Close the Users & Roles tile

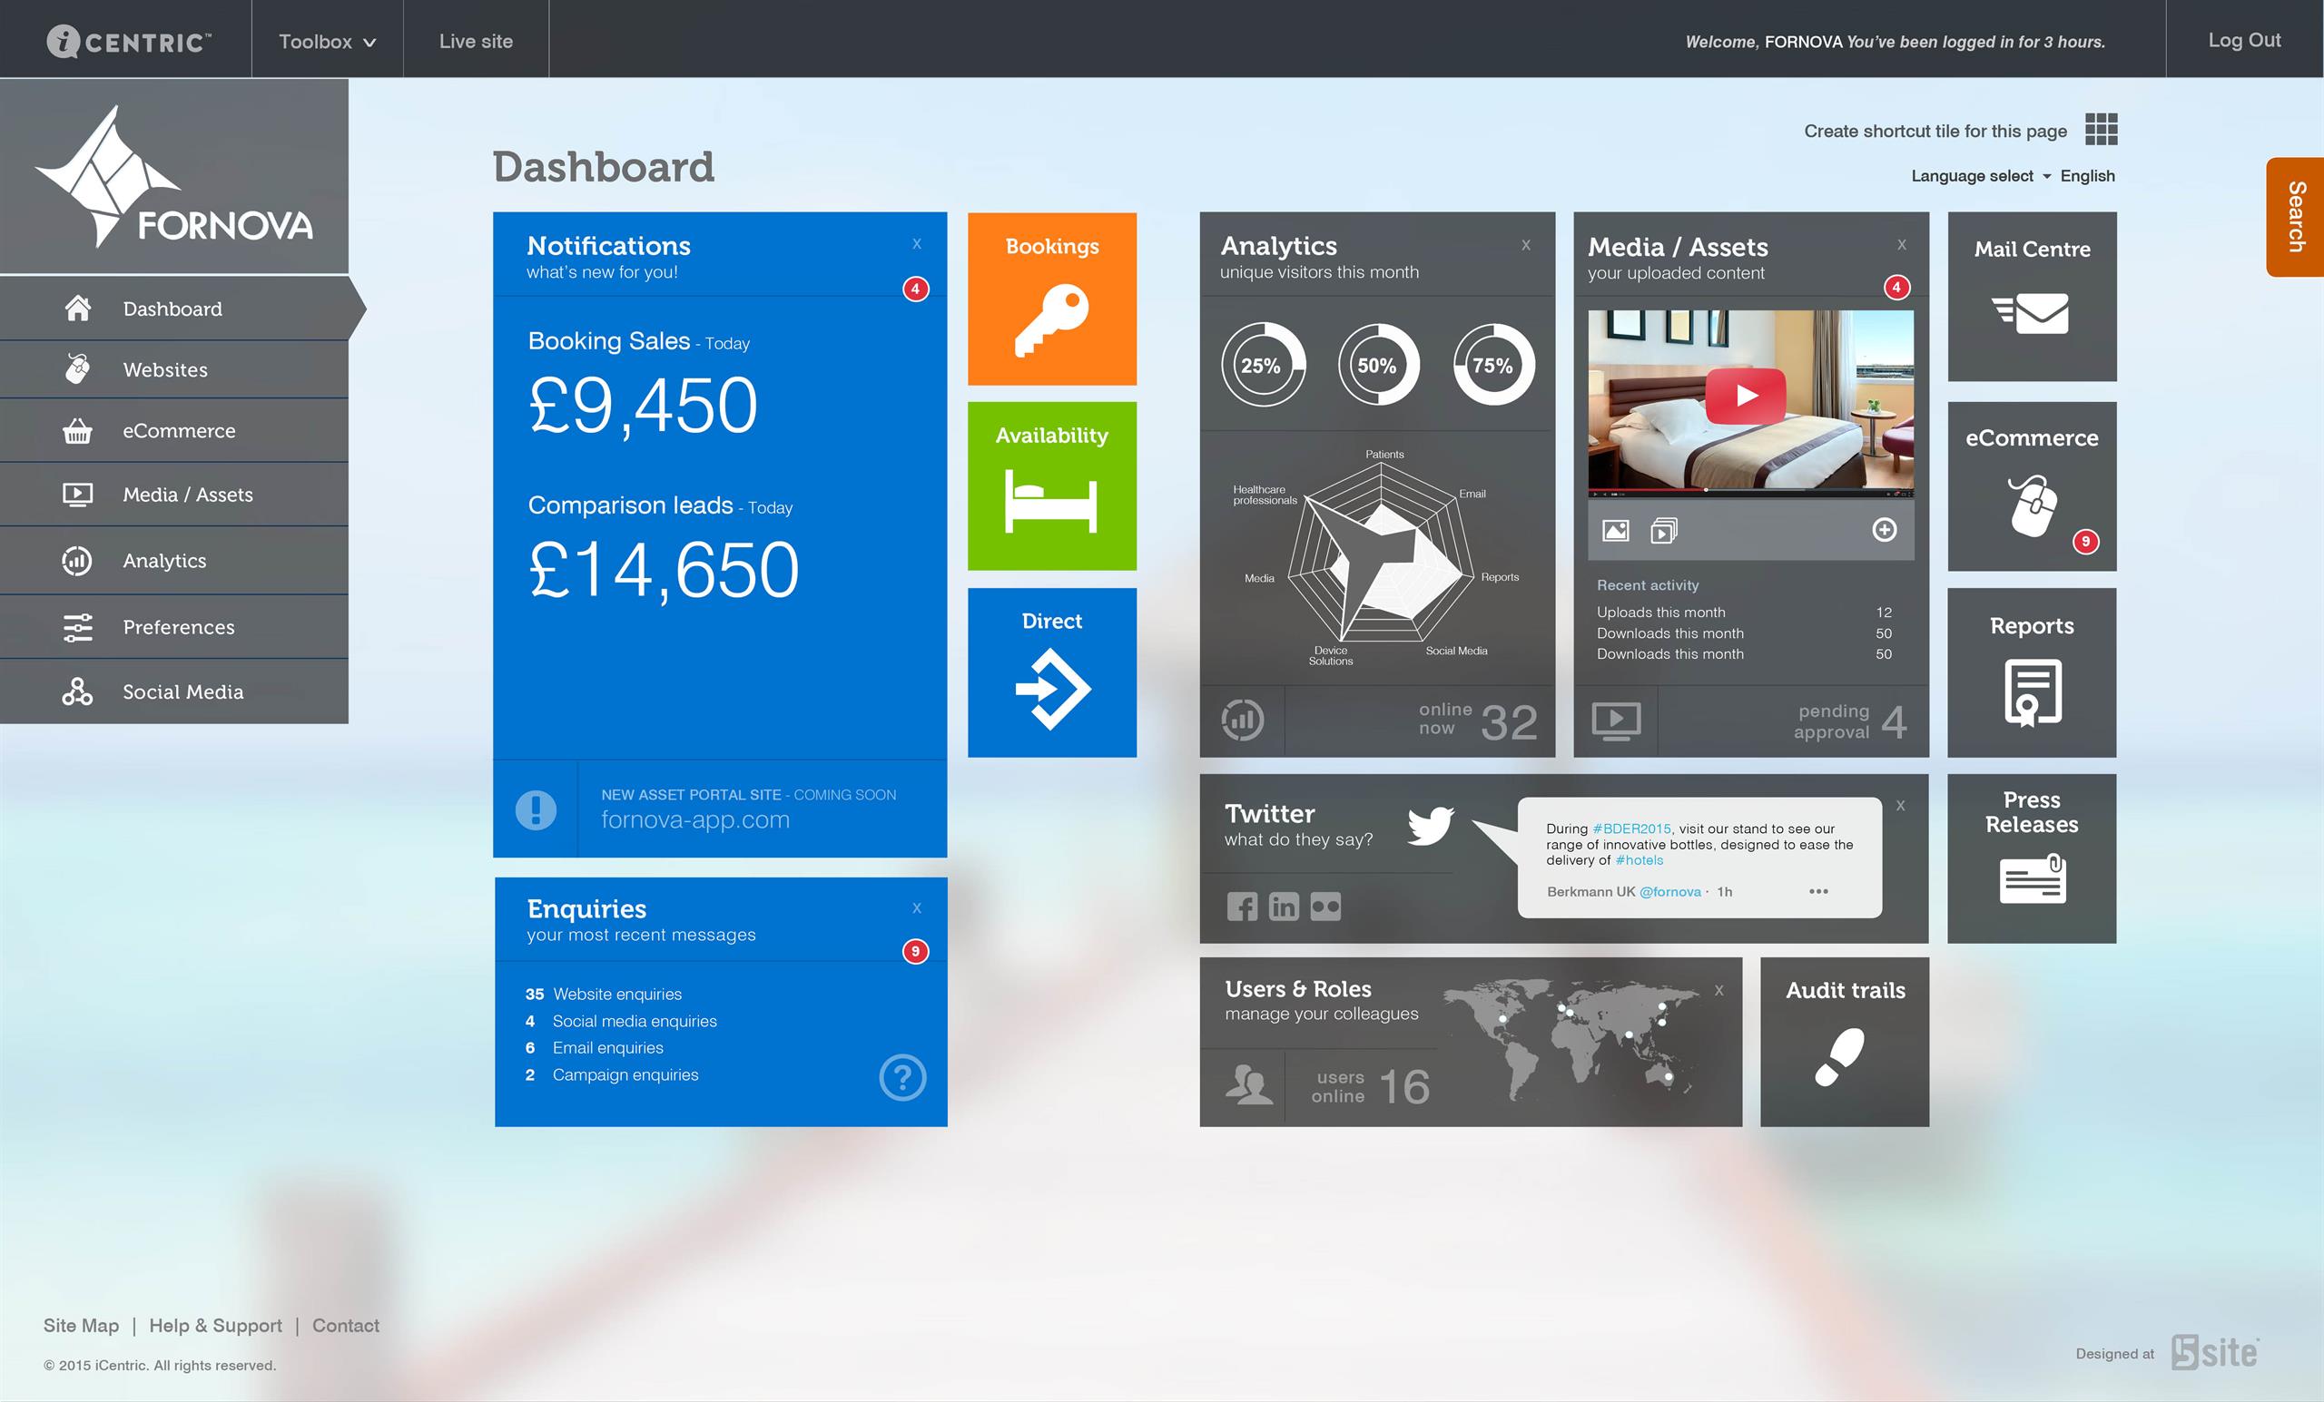[1718, 991]
